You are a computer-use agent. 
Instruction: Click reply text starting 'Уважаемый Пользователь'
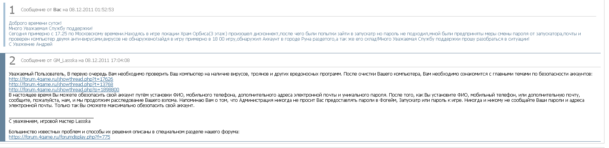coord(301,74)
